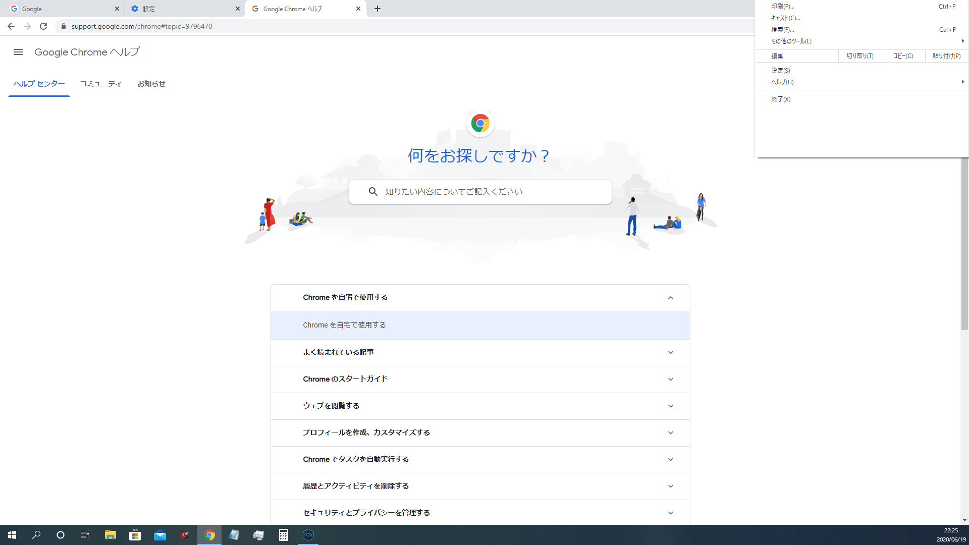
Task: Expand 履歴とアクティビティを削除する section
Action: [x=480, y=486]
